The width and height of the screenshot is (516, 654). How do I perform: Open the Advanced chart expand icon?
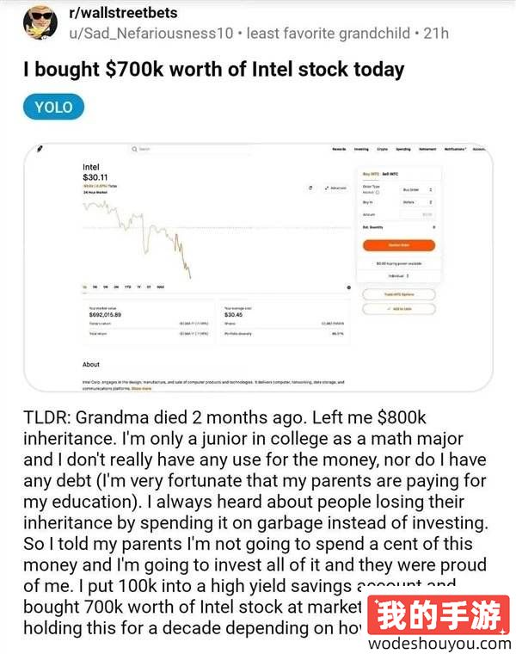pyautogui.click(x=327, y=188)
